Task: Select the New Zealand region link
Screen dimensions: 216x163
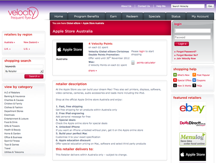Action: 31,42
